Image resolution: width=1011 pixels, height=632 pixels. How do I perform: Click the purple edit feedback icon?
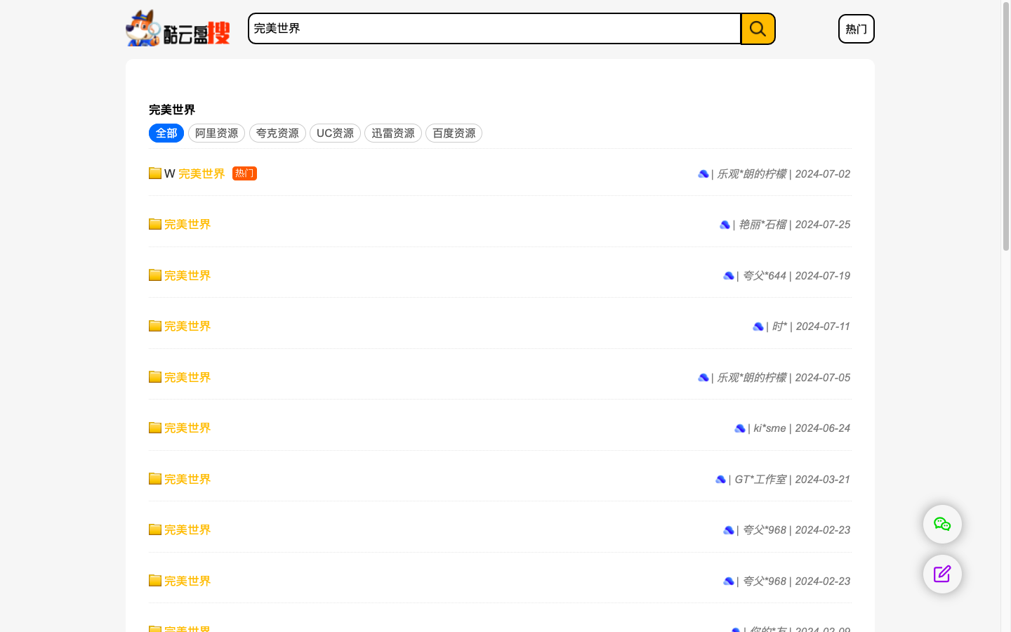point(941,574)
